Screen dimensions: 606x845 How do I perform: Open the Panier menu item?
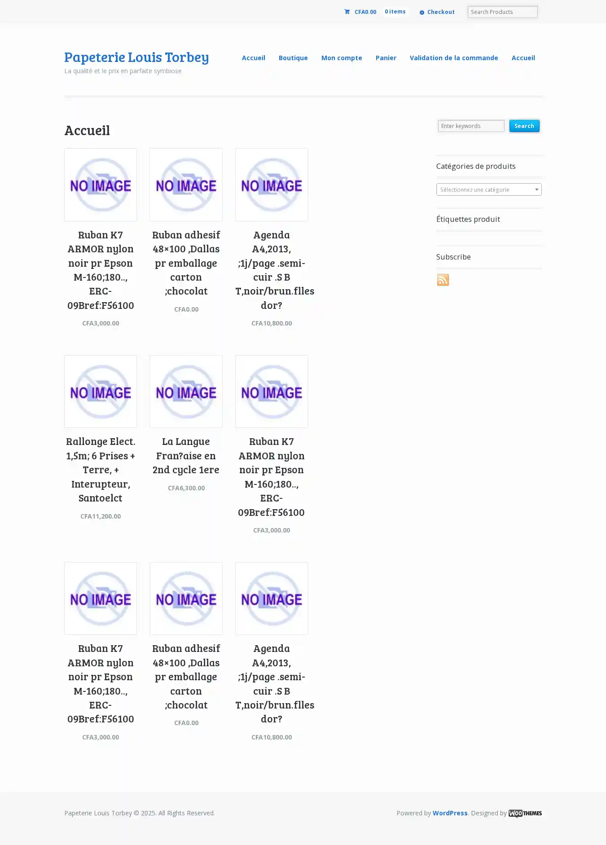pos(386,58)
